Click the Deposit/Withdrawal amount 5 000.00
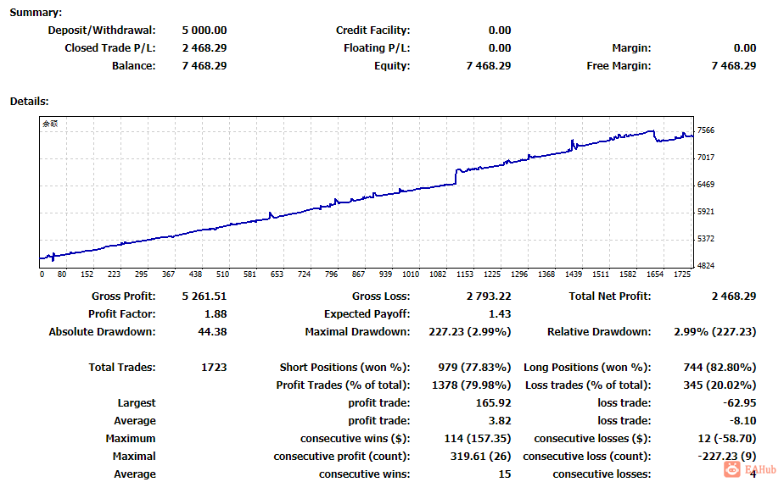Image resolution: width=784 pixels, height=482 pixels. point(204,30)
